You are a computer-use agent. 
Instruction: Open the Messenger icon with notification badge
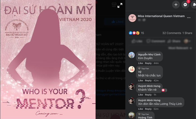(x=185, y=5)
